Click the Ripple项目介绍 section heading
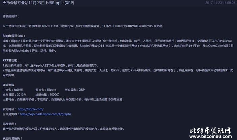 (14, 35)
